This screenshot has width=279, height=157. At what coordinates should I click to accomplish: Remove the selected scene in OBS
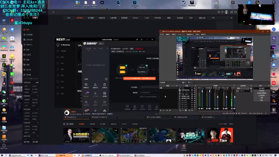coord(164,110)
